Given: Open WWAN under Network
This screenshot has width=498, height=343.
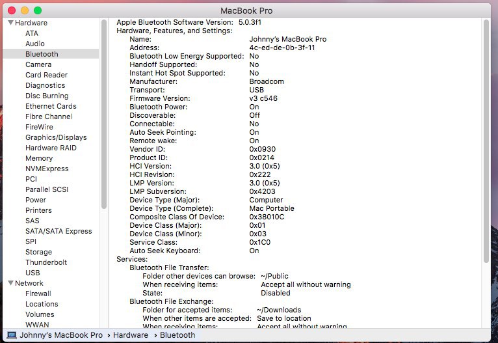Looking at the screenshot, I should click(37, 325).
